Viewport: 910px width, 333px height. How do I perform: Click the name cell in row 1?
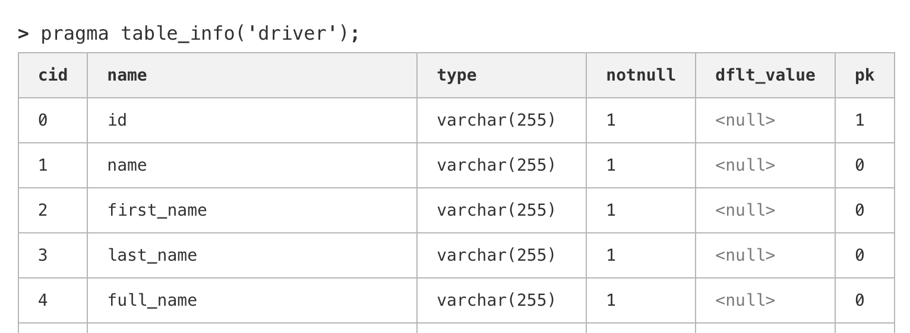tap(127, 165)
